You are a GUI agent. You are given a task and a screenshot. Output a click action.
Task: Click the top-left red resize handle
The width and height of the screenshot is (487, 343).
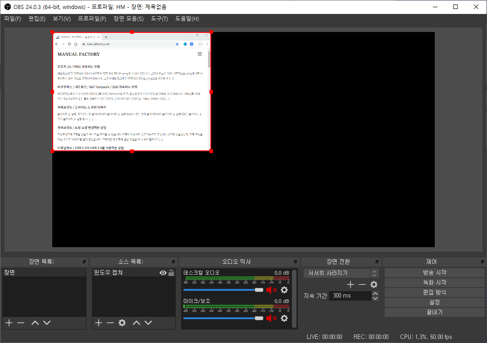(x=52, y=32)
